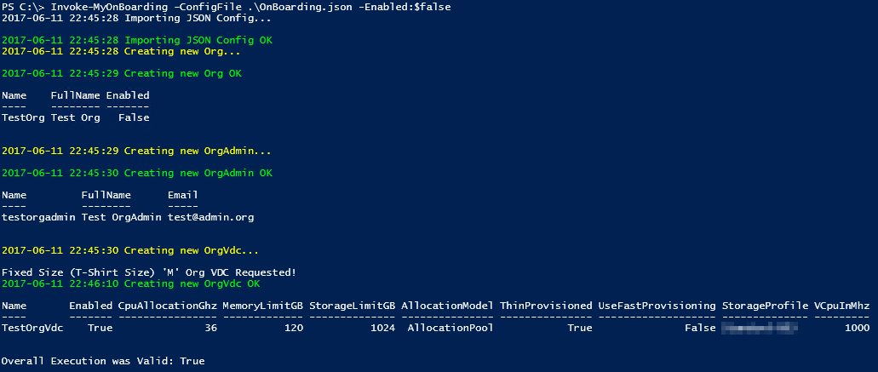878x372 pixels.
Task: Select the TestOrg name value
Action: 23,117
